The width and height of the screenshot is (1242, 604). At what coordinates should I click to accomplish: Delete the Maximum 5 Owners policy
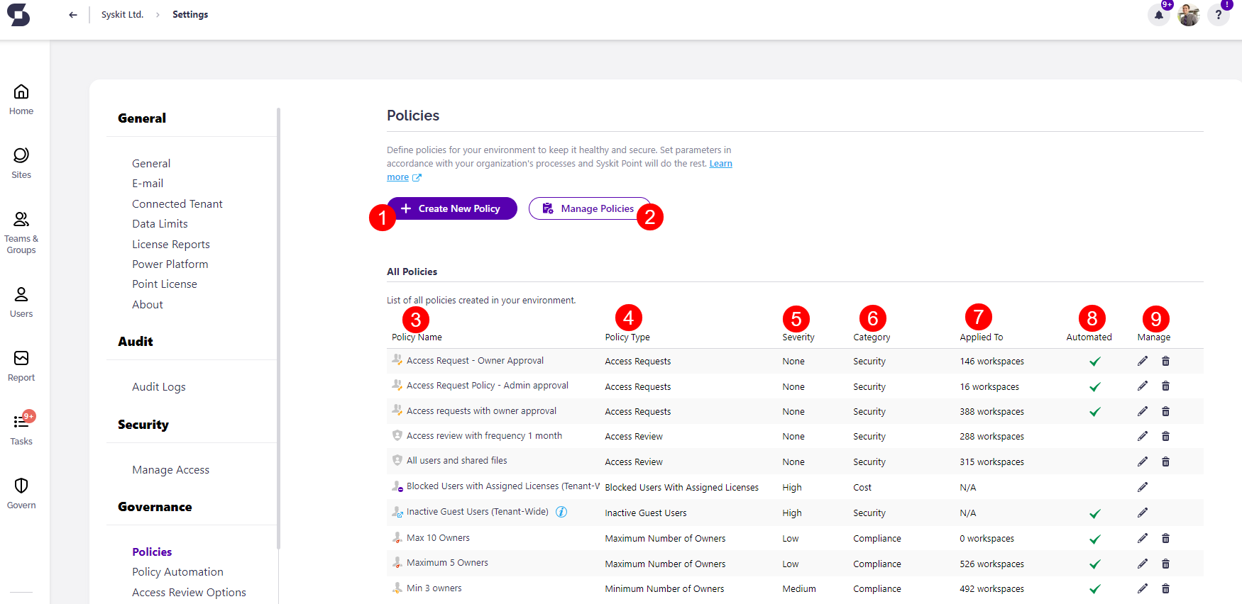click(1165, 564)
